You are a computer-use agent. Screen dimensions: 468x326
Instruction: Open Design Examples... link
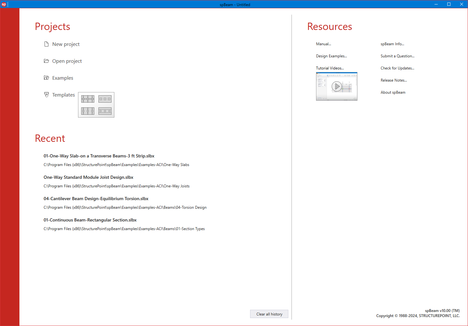click(x=331, y=56)
